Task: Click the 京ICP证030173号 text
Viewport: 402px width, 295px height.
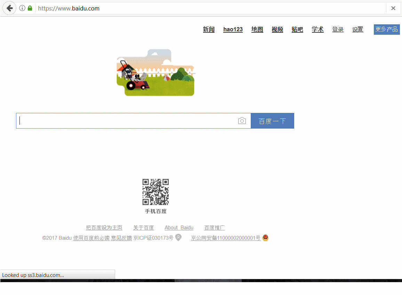Action: pos(153,238)
